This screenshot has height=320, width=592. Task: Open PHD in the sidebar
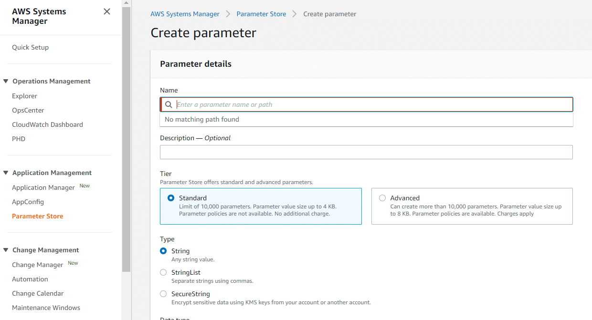pos(19,139)
